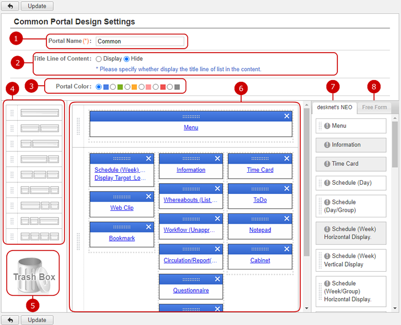Image resolution: width=401 pixels, height=325 pixels.
Task: Remove the Whereabouts content block
Action: (218, 189)
